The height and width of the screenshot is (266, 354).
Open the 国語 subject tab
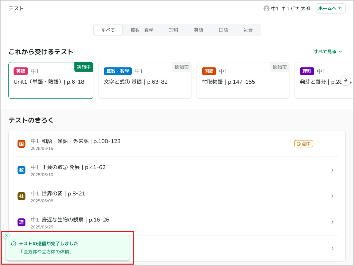(223, 30)
